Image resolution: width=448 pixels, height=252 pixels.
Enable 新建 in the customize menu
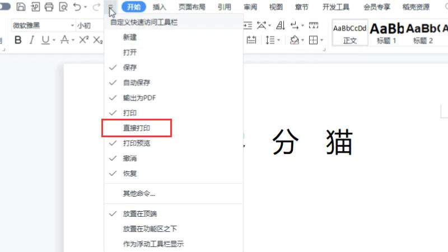(174, 37)
